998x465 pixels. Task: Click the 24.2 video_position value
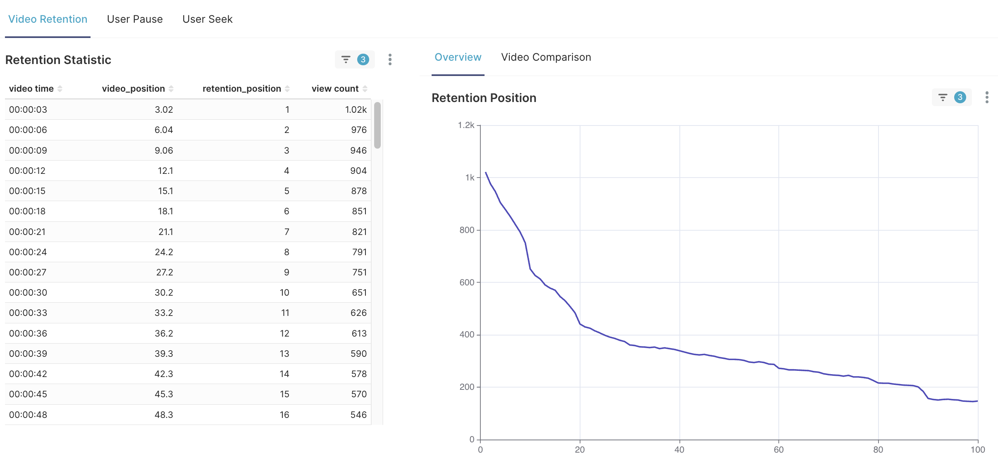pyautogui.click(x=164, y=252)
